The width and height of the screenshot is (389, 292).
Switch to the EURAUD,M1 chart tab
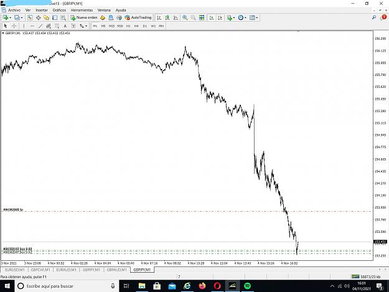(66, 270)
